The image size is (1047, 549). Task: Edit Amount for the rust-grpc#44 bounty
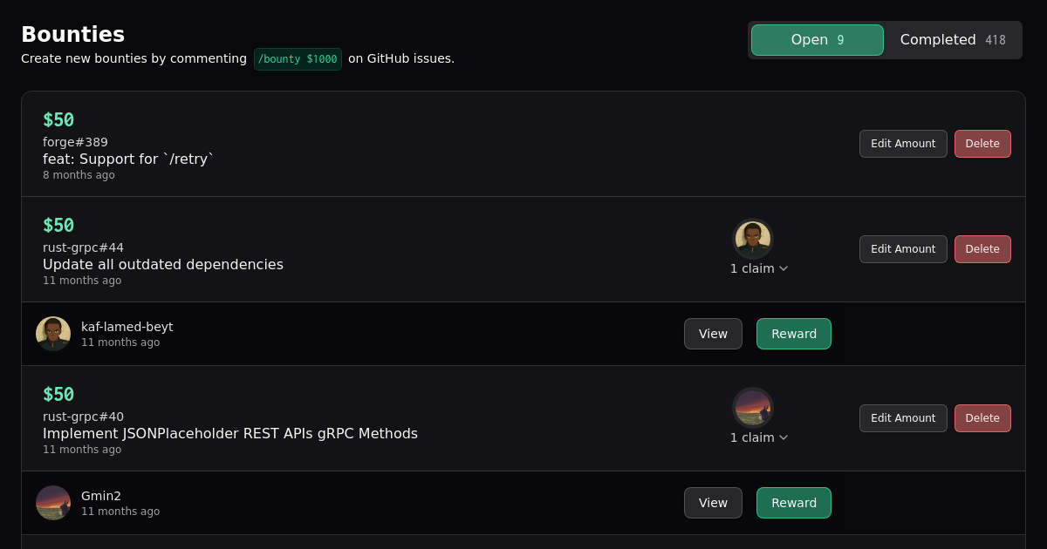(x=903, y=249)
